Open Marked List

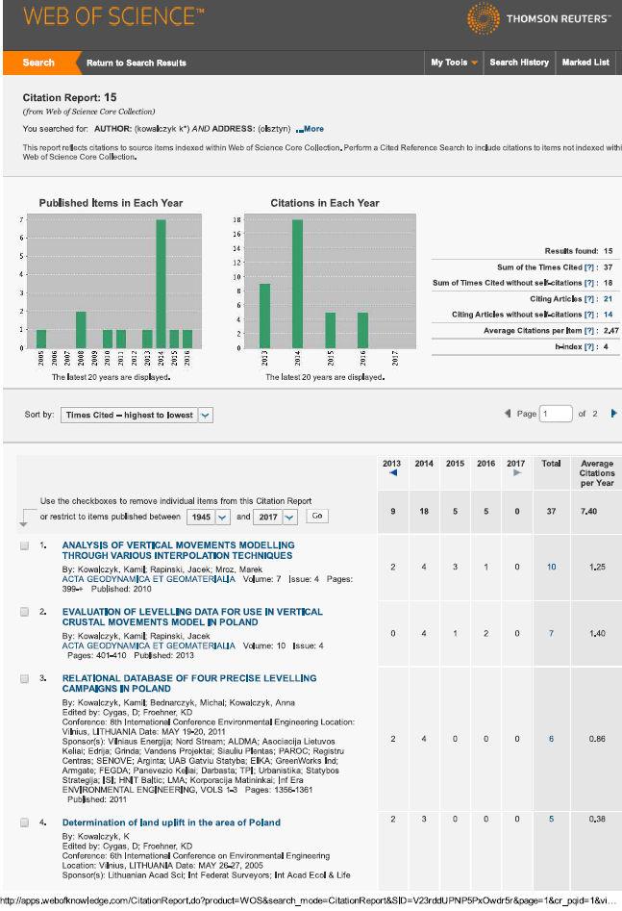(585, 63)
